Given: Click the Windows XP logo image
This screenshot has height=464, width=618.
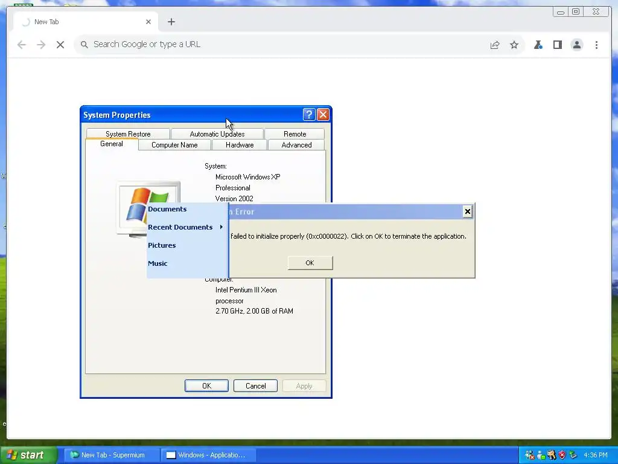Looking at the screenshot, I should coord(148,210).
